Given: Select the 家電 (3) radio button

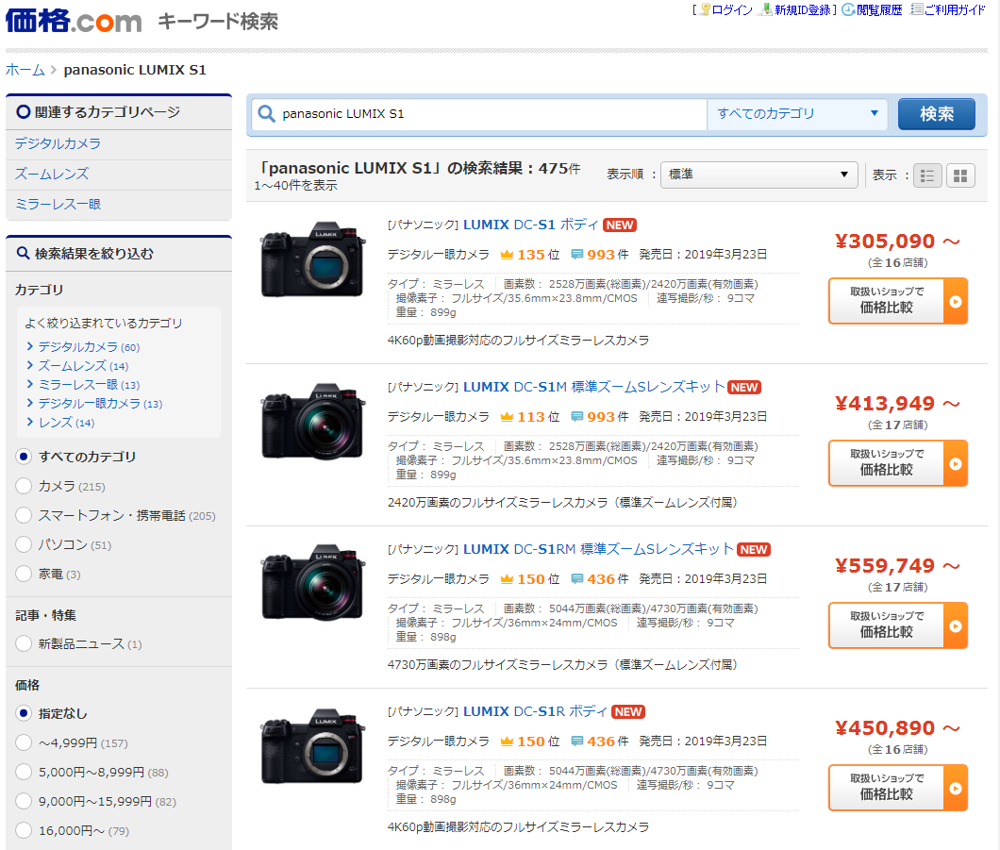Looking at the screenshot, I should [x=24, y=574].
